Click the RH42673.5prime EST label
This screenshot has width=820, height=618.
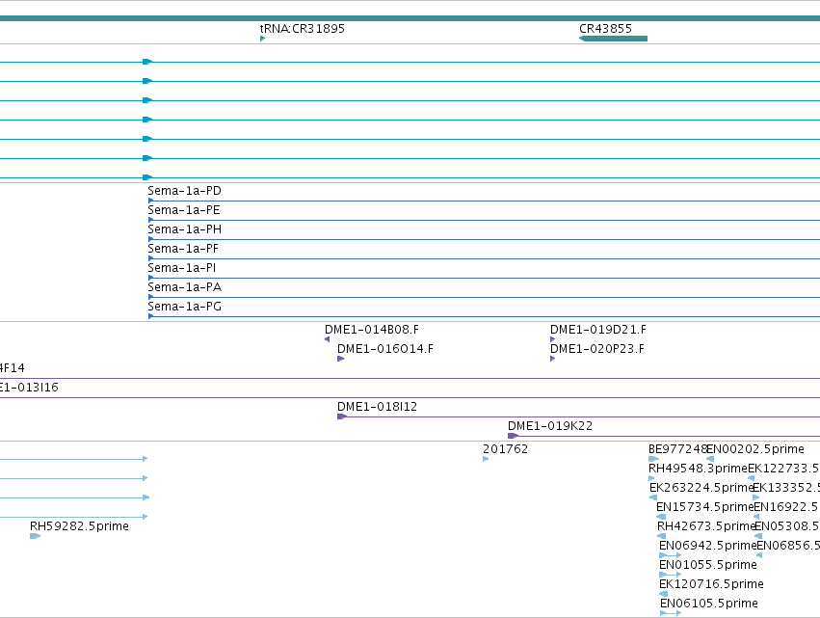click(707, 526)
